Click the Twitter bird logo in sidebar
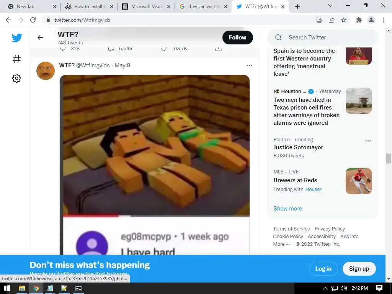Screen dimensions: 392x294 (17, 38)
